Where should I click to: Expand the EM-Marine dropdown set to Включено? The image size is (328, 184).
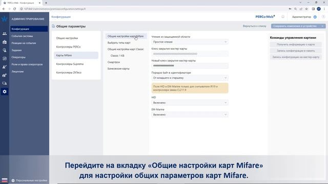190,114
